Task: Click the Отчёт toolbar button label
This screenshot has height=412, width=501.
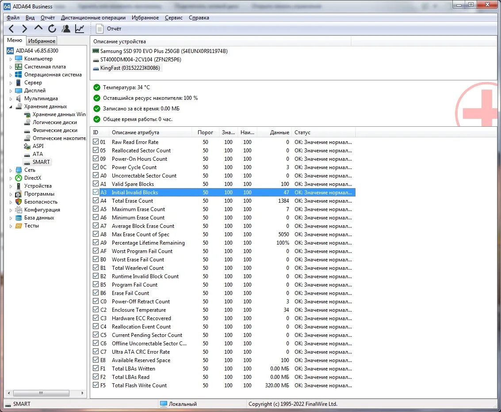Action: 114,29
